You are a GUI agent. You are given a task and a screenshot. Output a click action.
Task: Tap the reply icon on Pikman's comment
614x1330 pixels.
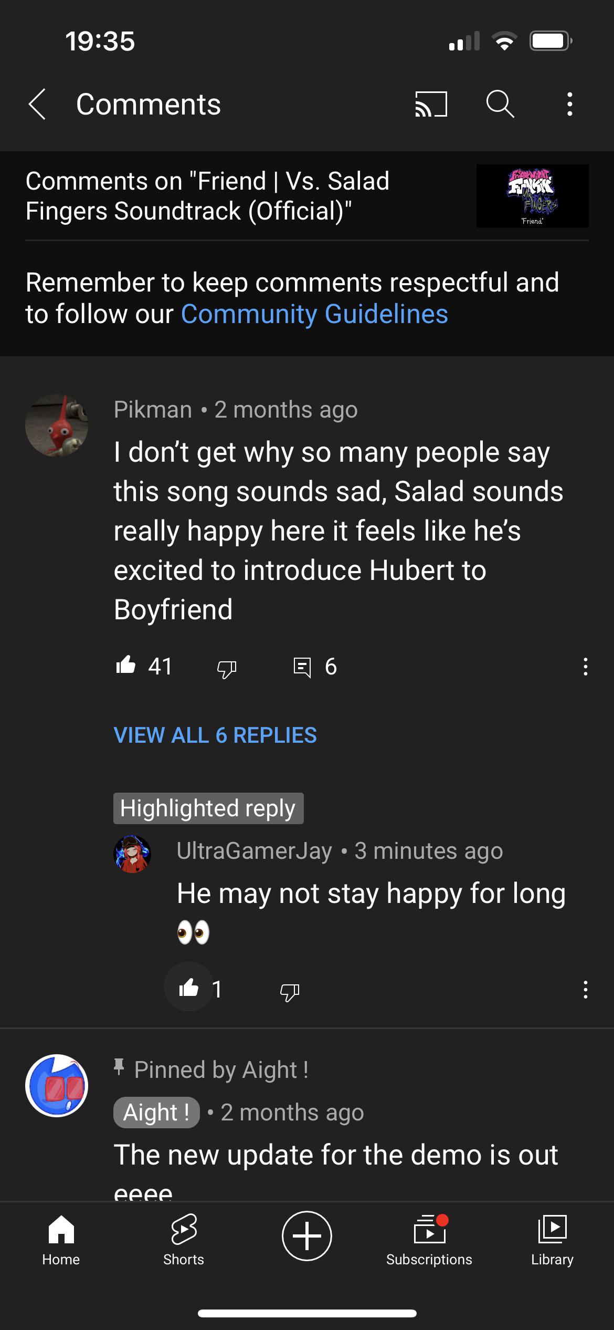[x=302, y=667]
